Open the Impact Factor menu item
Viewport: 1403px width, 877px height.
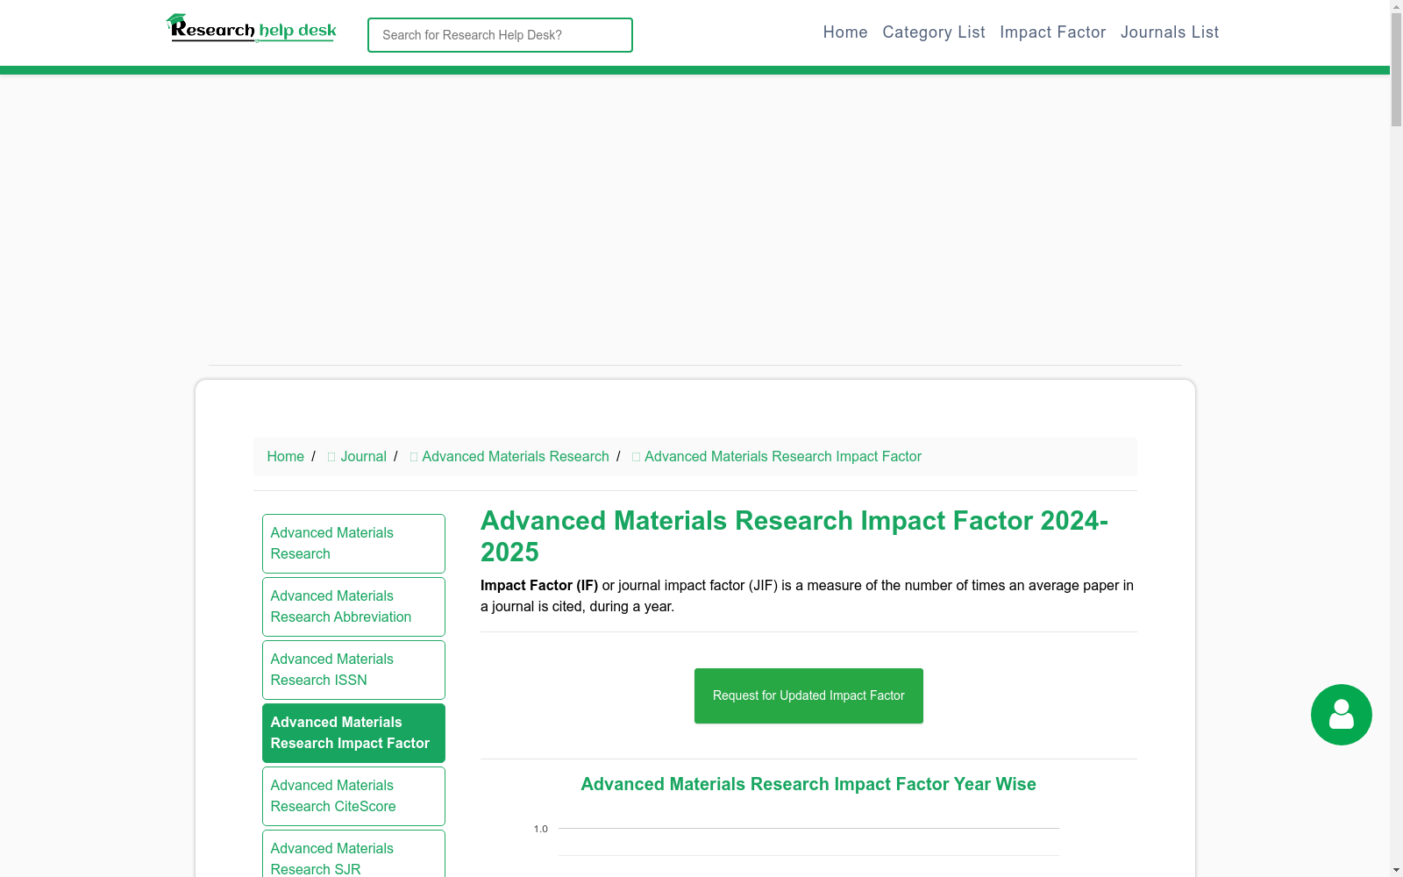tap(1053, 32)
